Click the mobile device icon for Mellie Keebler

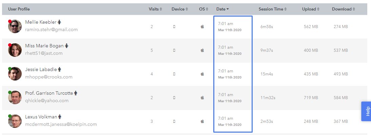click(x=174, y=27)
